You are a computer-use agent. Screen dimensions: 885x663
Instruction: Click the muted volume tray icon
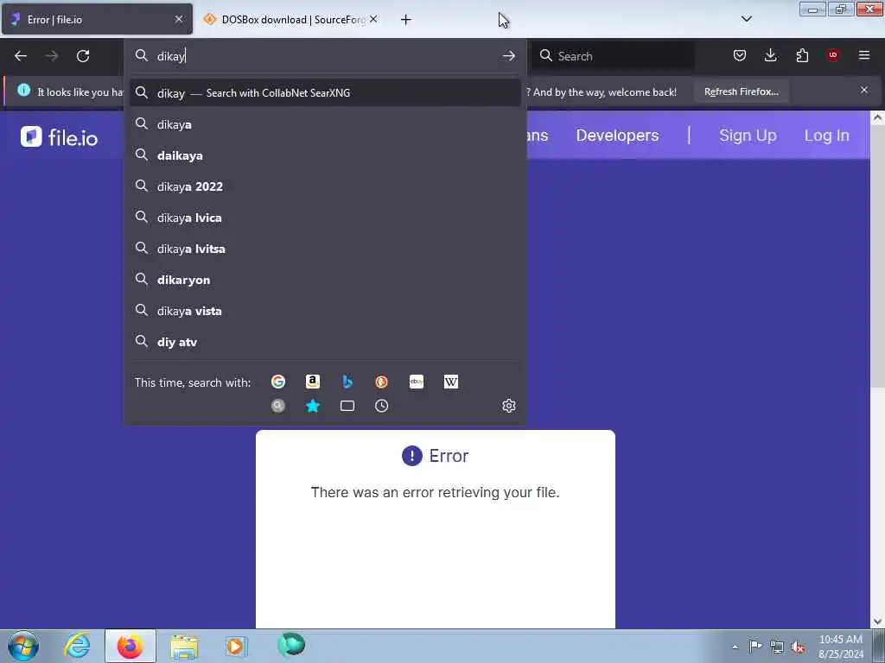[798, 647]
